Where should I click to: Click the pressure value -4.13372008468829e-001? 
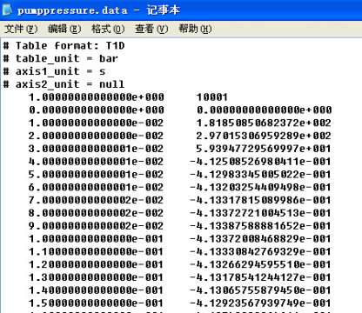tap(260, 238)
